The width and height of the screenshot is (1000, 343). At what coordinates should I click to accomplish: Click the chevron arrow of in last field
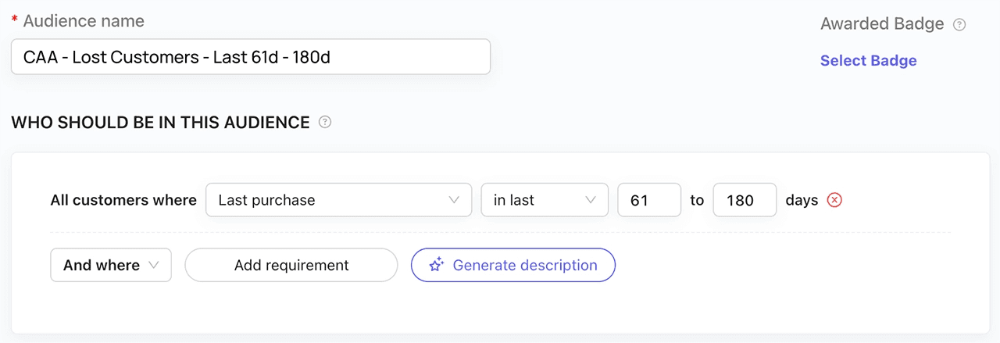pos(591,200)
